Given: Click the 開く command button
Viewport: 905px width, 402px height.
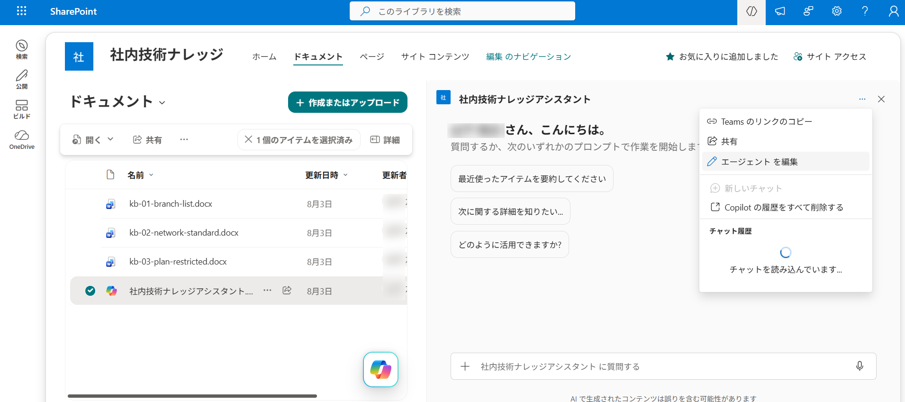Looking at the screenshot, I should pyautogui.click(x=86, y=140).
